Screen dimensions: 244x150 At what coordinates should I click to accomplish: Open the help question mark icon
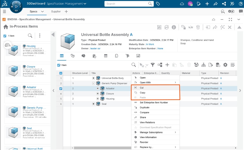click(241, 4)
